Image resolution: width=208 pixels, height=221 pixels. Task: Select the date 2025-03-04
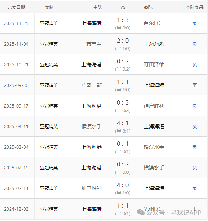[16, 147]
